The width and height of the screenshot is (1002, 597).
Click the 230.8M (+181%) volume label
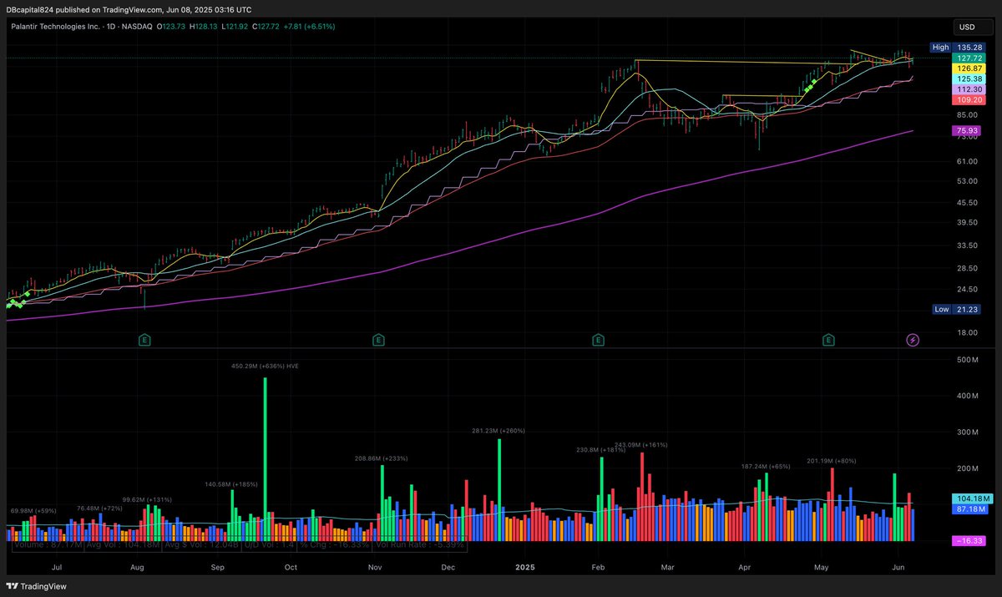(600, 450)
